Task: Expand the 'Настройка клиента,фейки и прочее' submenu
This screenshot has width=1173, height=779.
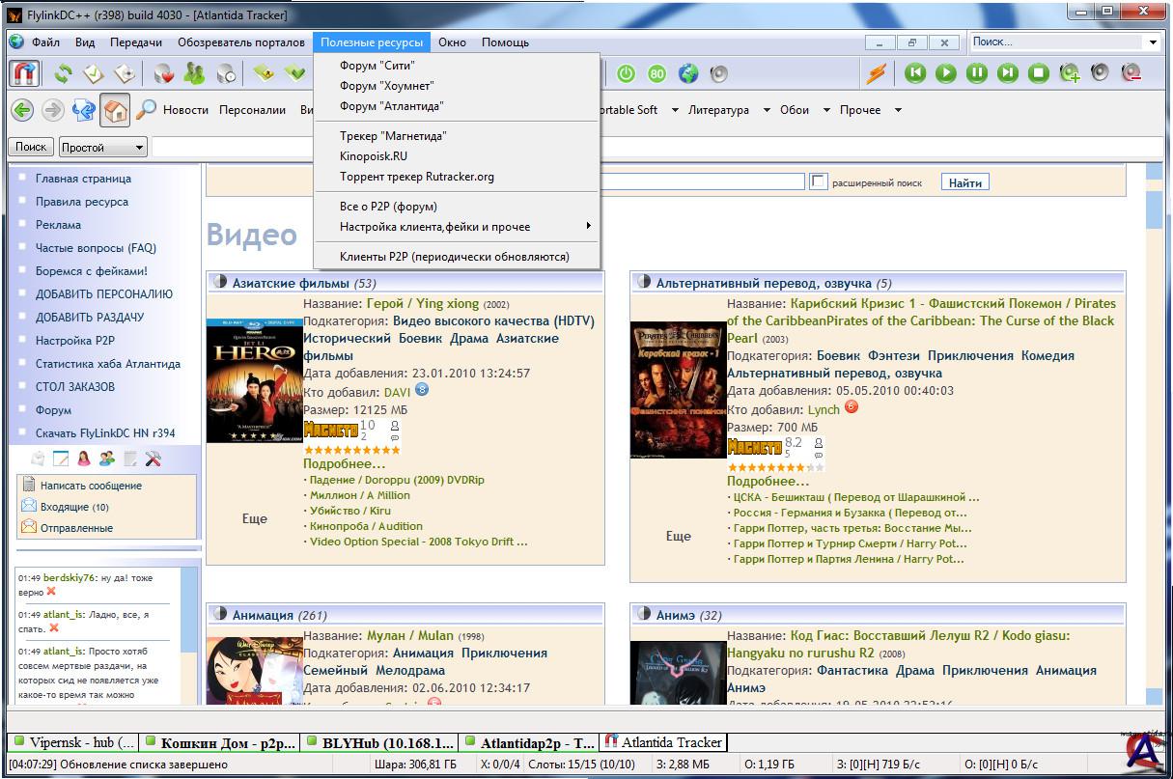Action: coord(457,227)
